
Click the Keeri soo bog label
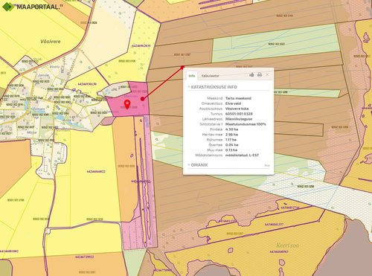pyautogui.click(x=288, y=245)
